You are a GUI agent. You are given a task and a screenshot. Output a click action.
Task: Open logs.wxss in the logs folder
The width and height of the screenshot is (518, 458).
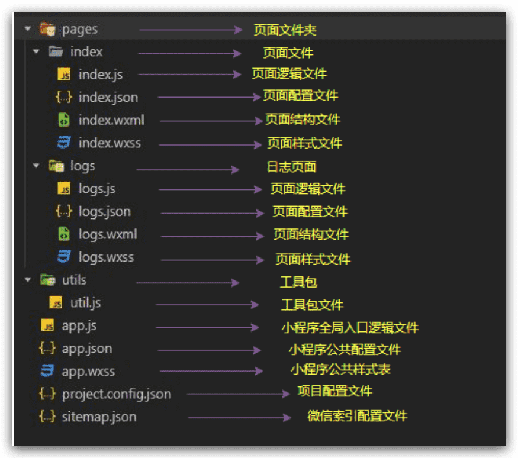coord(106,257)
